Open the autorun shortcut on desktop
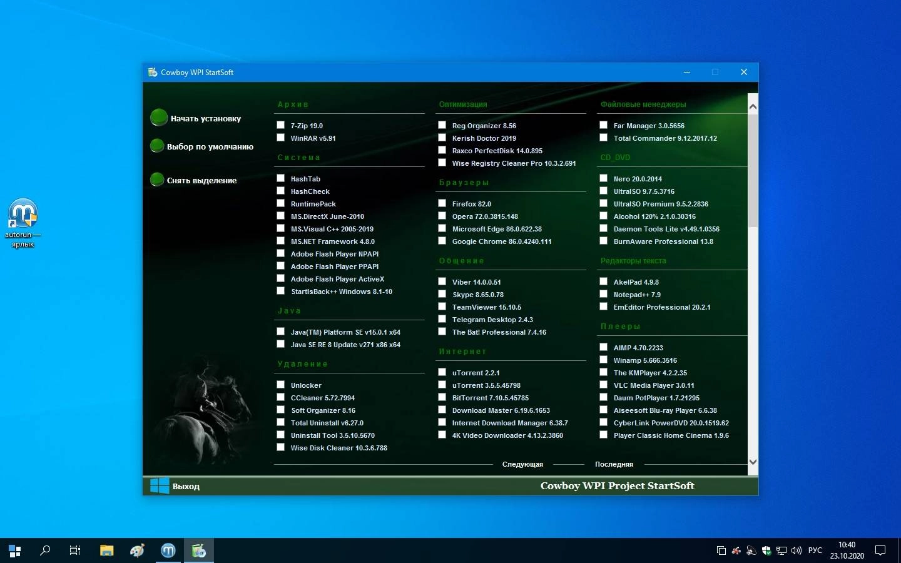This screenshot has height=563, width=901. point(23,223)
